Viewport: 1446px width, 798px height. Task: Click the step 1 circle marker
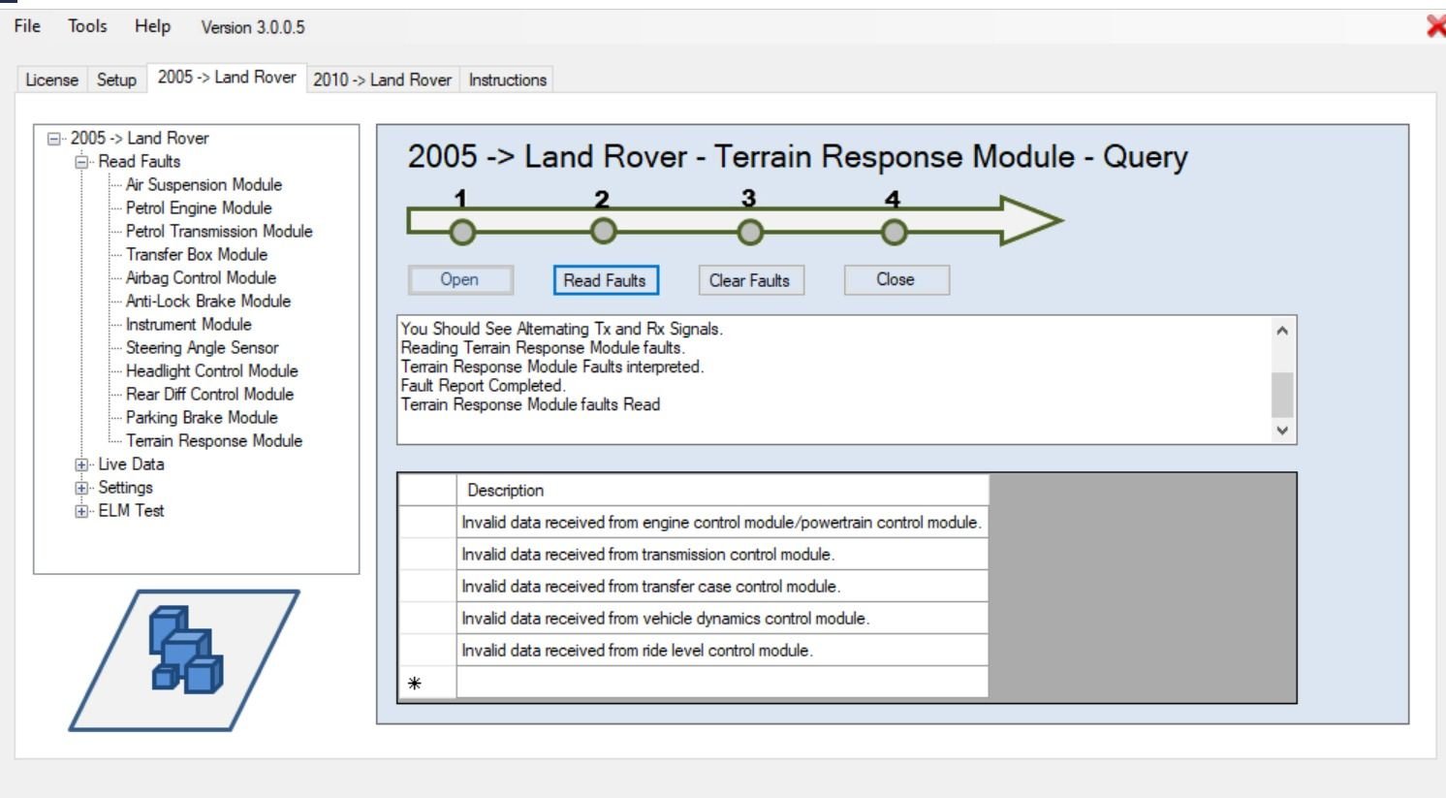tap(462, 233)
